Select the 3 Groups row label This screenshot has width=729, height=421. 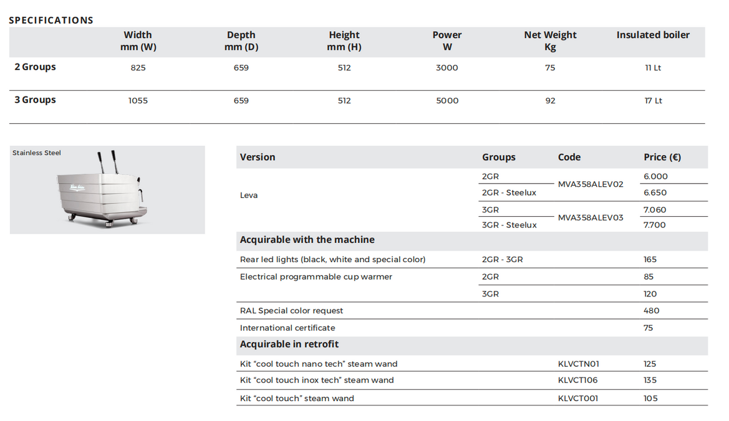(35, 100)
